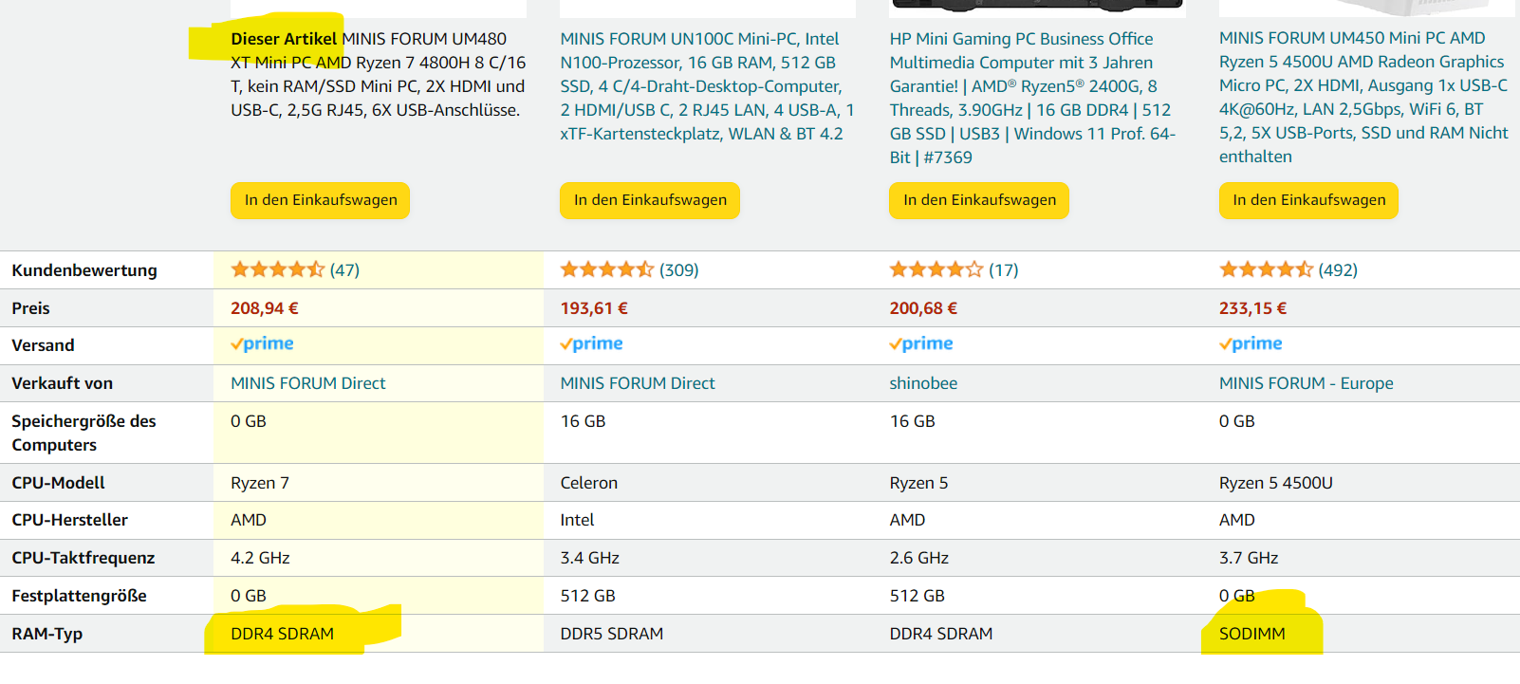Click '512 GB' in the shinobee seller column

[917, 596]
